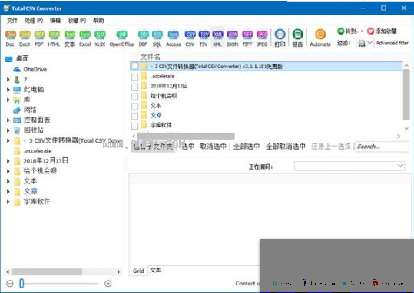Click the file list horizontal scrollbar
The width and height of the screenshot is (414, 293).
click(186, 136)
